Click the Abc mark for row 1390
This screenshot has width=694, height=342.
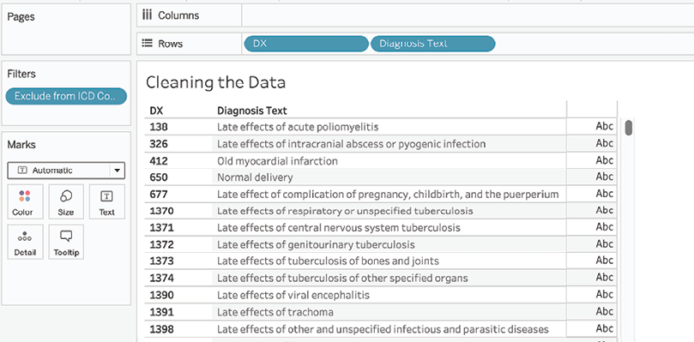point(604,295)
